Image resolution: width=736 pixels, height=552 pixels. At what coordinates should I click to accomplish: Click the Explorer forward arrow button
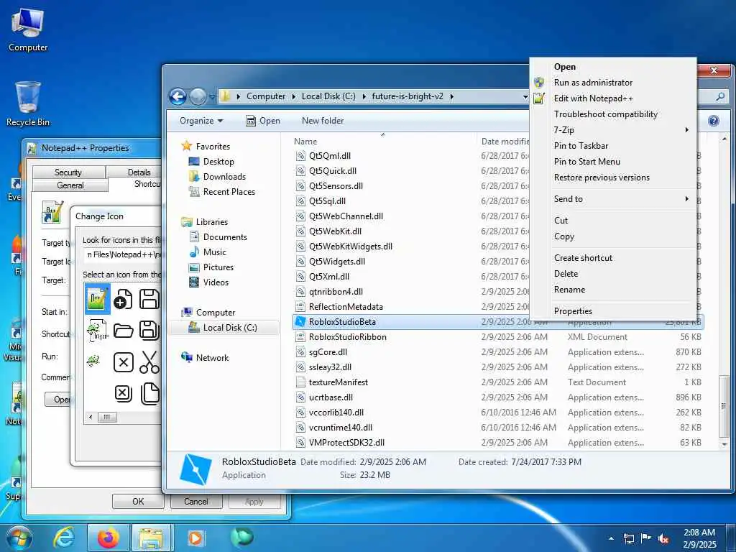coord(198,97)
